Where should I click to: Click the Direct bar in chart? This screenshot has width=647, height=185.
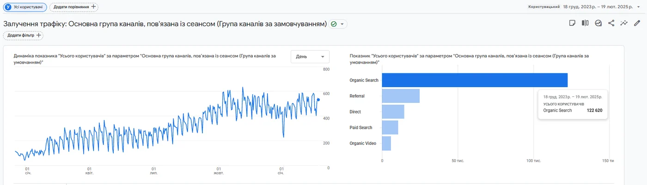pyautogui.click(x=393, y=112)
